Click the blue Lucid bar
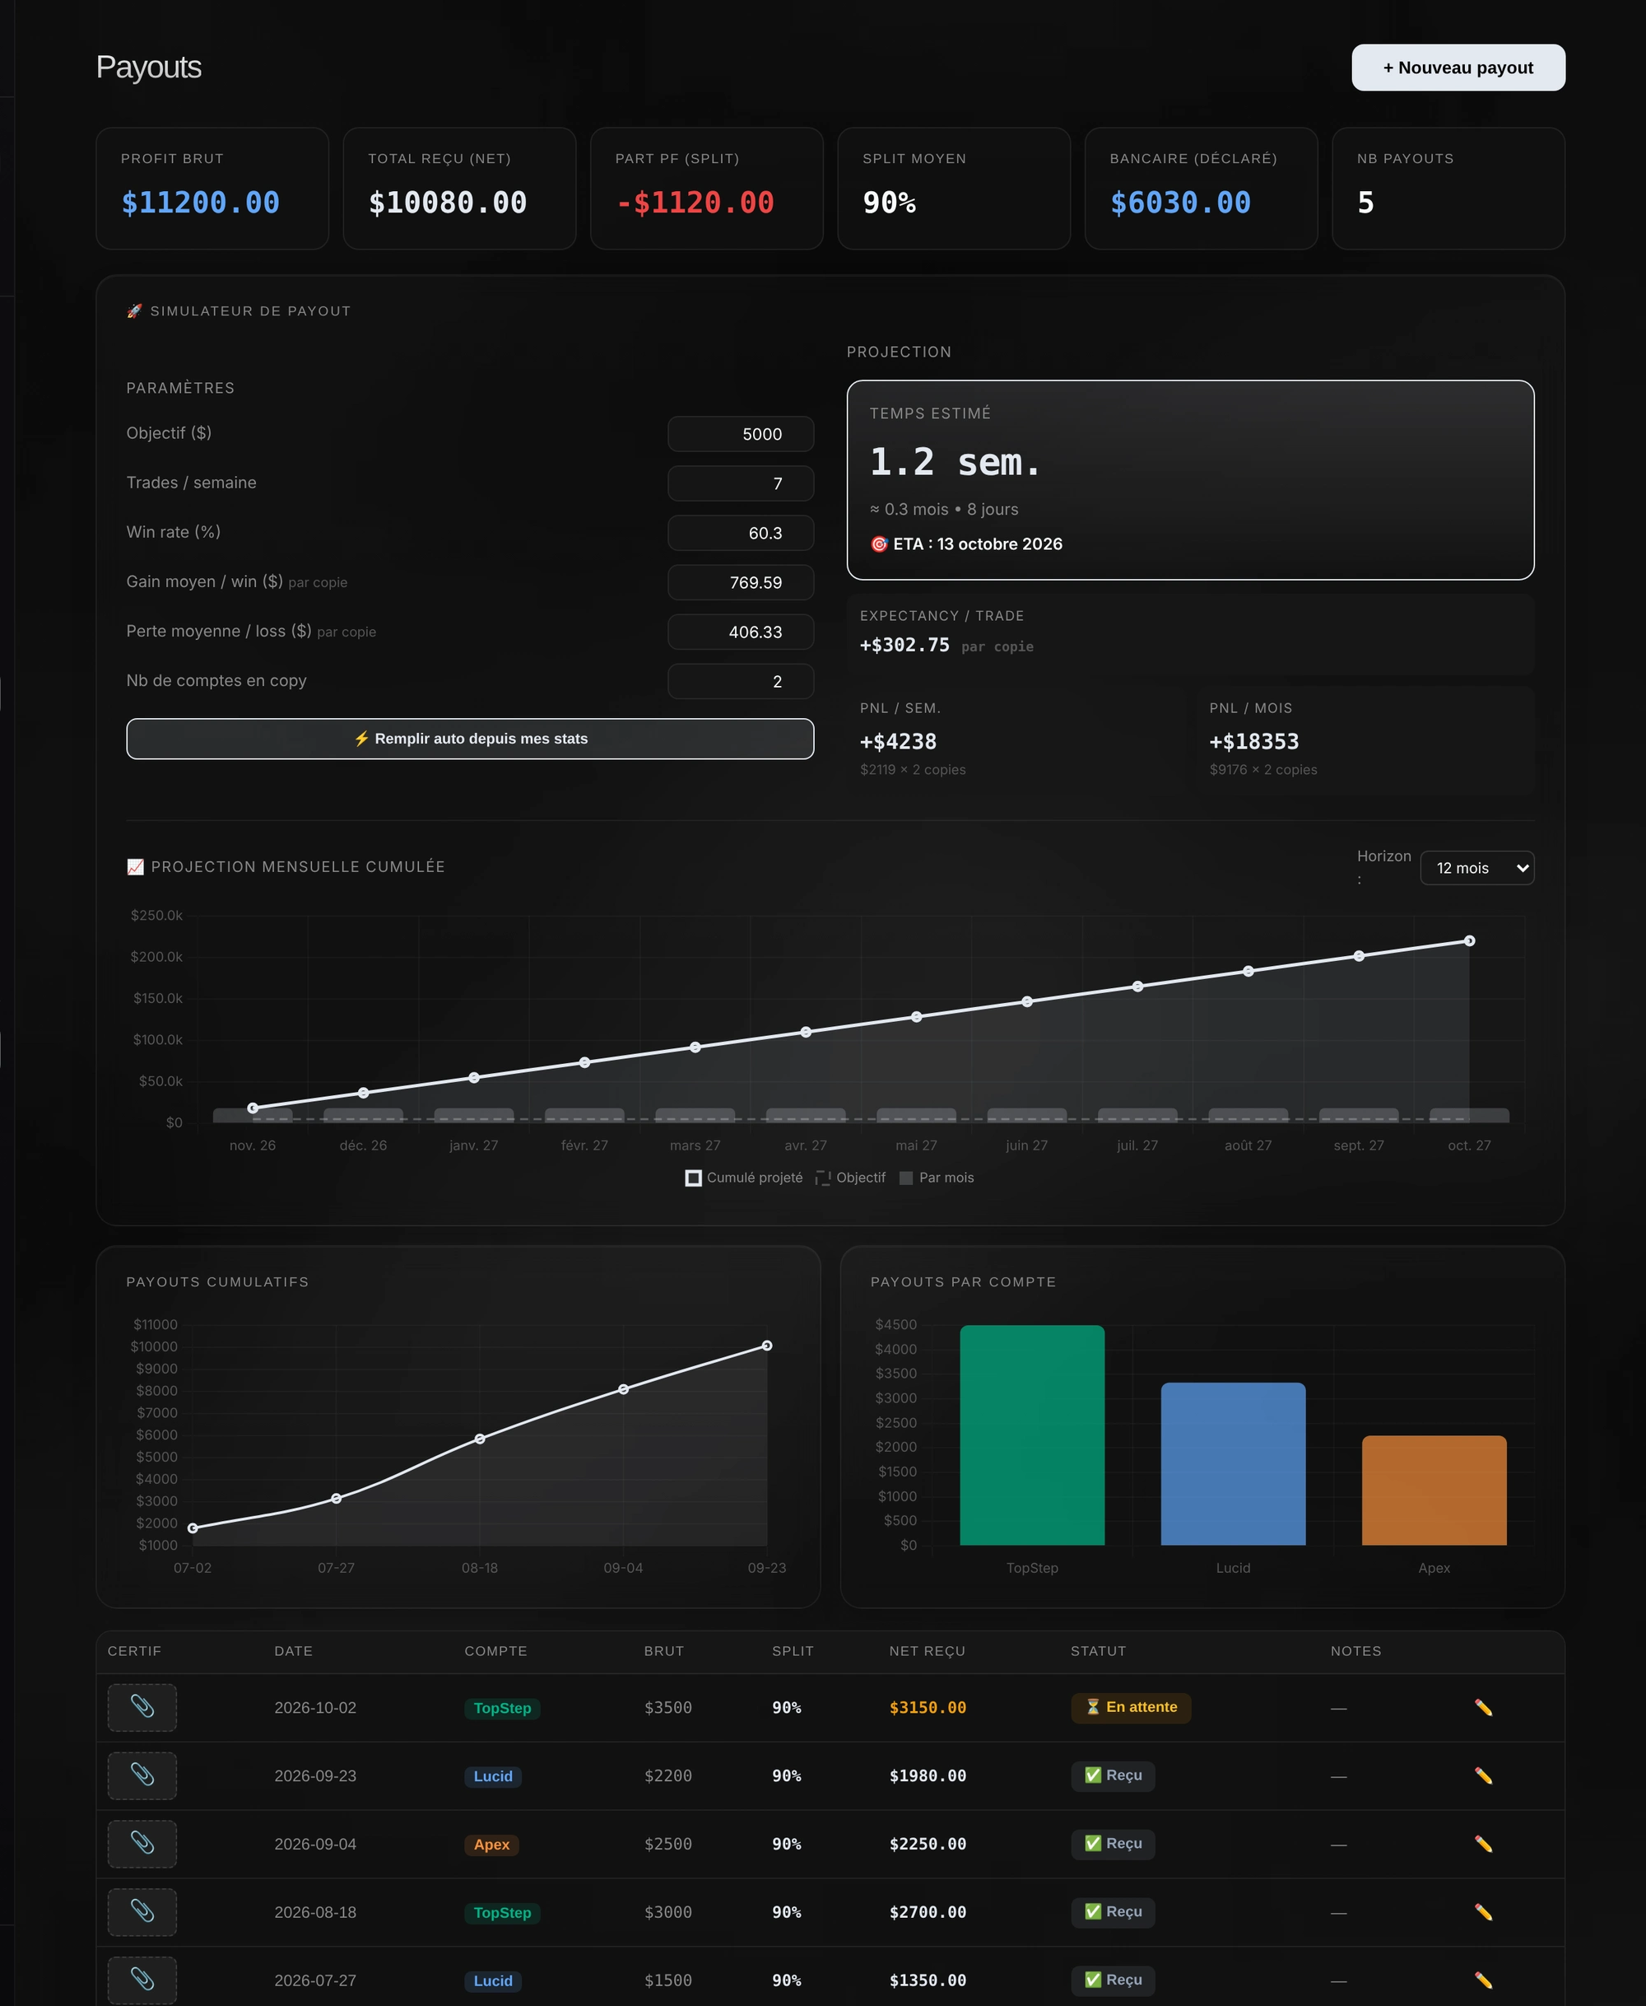Viewport: 1646px width, 2006px height. pos(1233,1463)
